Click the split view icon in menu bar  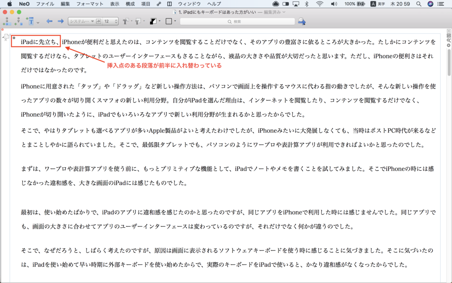[x=169, y=4]
